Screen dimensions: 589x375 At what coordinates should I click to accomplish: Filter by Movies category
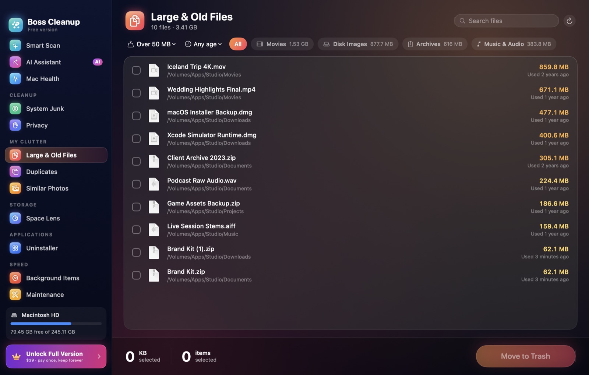(x=282, y=44)
